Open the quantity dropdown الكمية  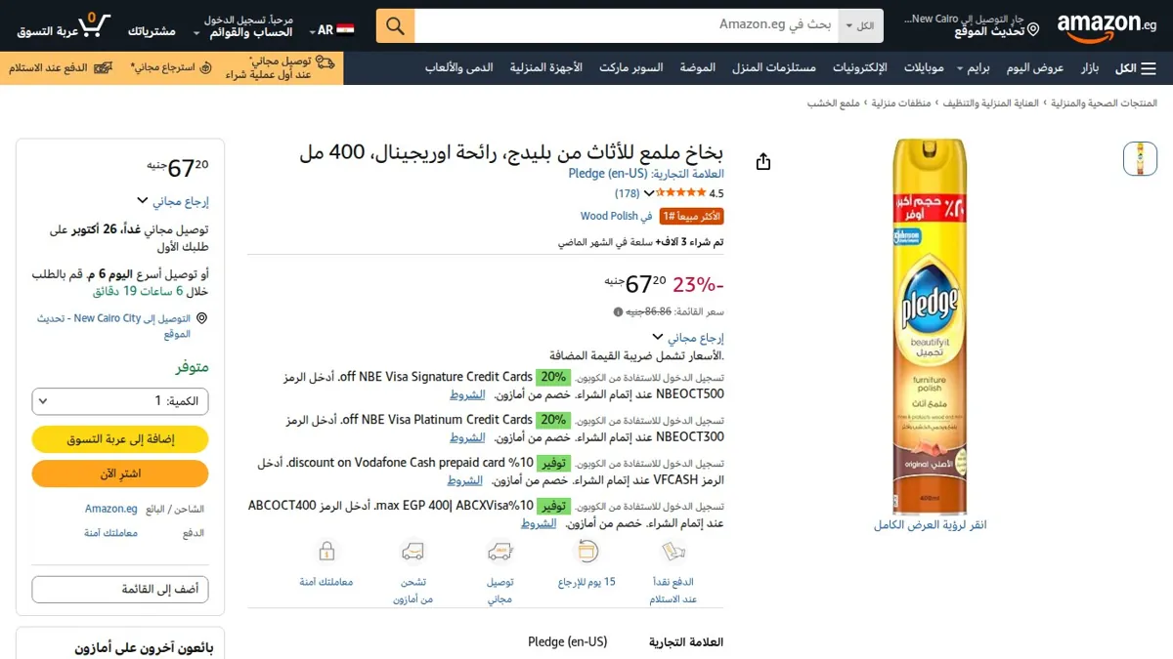(120, 401)
